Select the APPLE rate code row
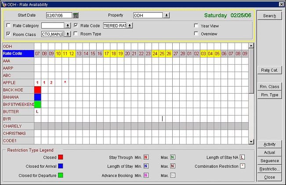The image size is (286, 185). tap(18, 83)
